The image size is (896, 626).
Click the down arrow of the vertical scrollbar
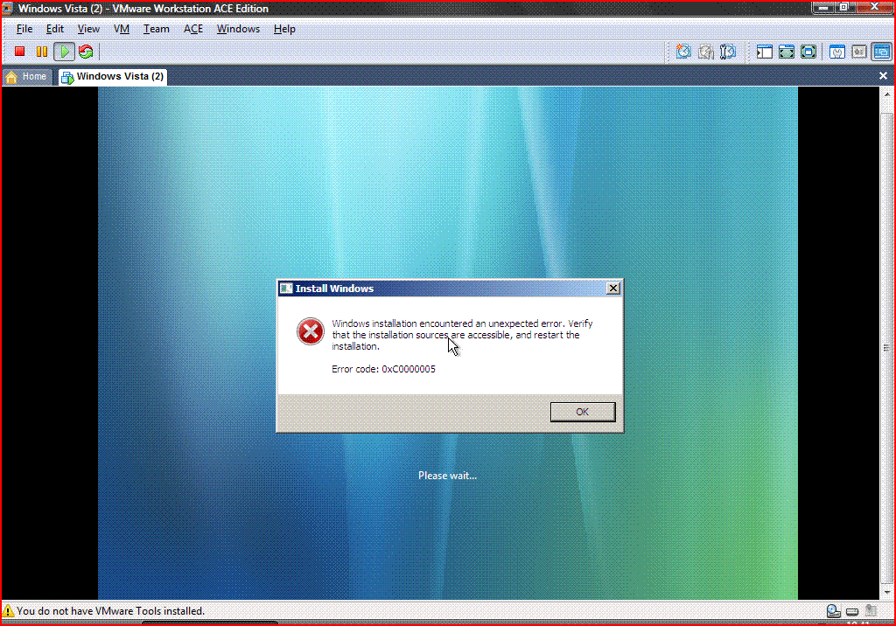(887, 592)
